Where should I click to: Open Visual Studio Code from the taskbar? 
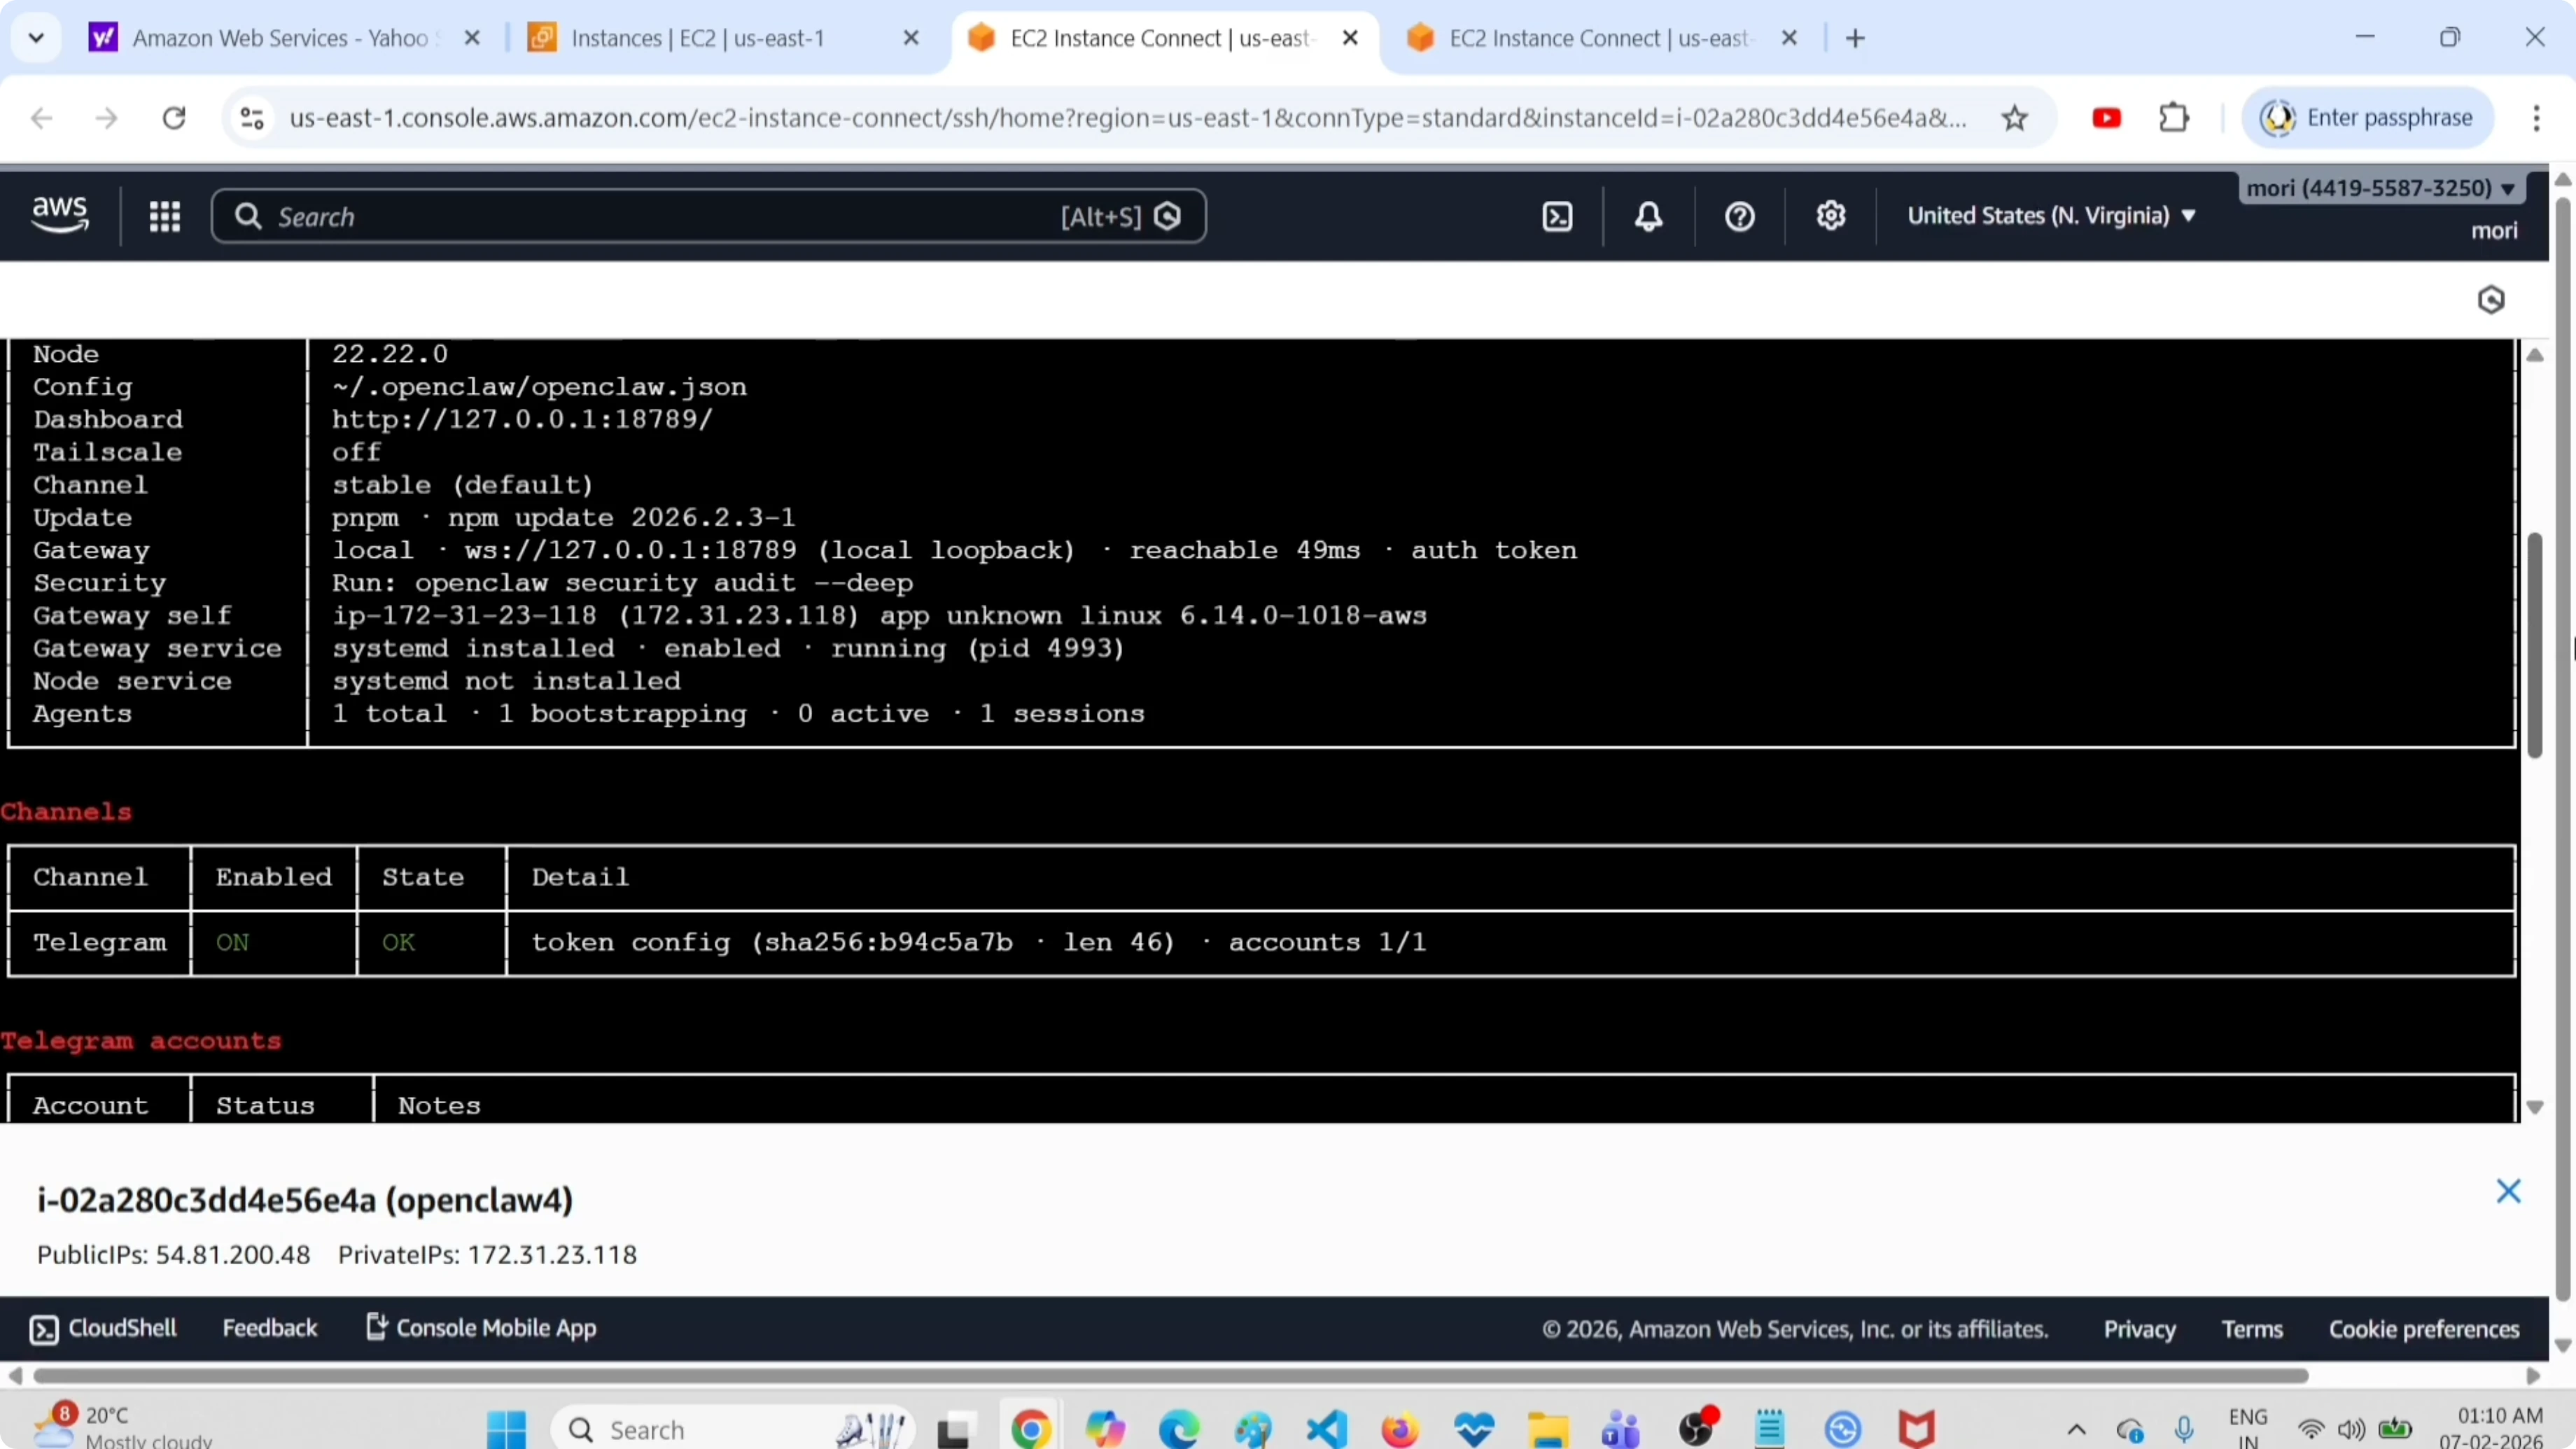1326,1429
